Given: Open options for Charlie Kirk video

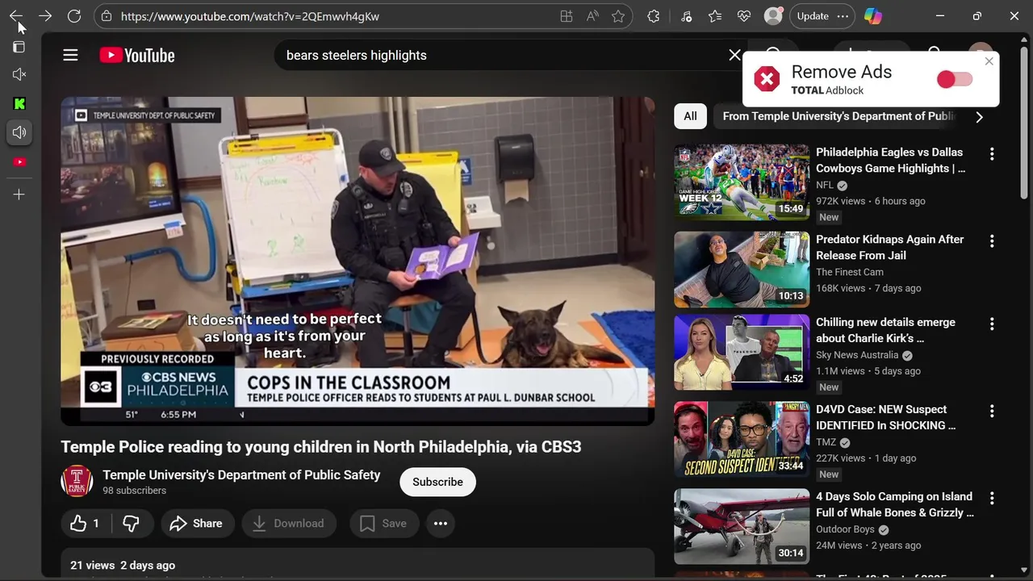Looking at the screenshot, I should click(x=992, y=324).
